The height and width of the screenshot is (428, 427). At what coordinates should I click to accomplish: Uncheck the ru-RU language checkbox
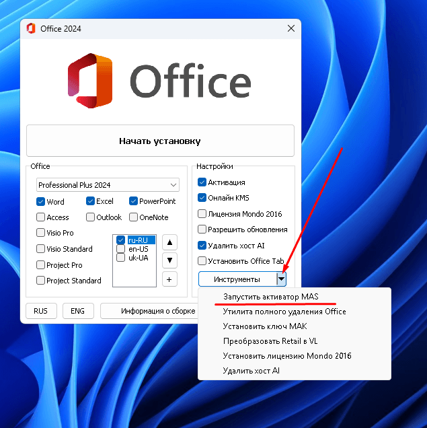120,240
